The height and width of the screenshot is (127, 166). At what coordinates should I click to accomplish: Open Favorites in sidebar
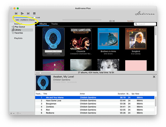pos(19,33)
